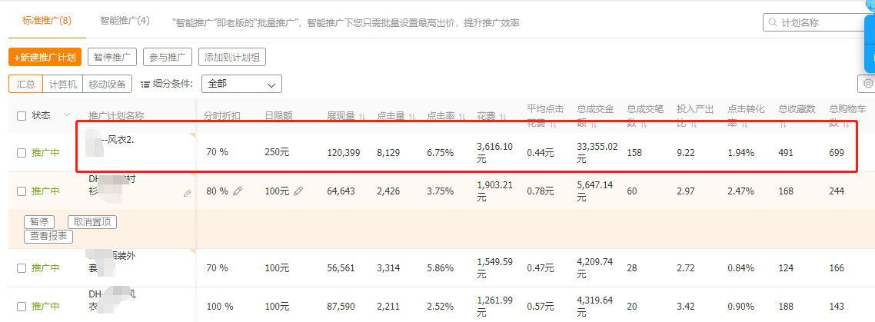Click the pencil icon beside 80 % discount
875x322 pixels.
tap(238, 191)
